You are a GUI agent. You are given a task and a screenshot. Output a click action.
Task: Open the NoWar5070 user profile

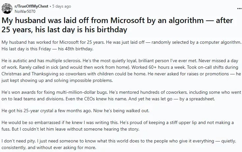[x=24, y=11]
